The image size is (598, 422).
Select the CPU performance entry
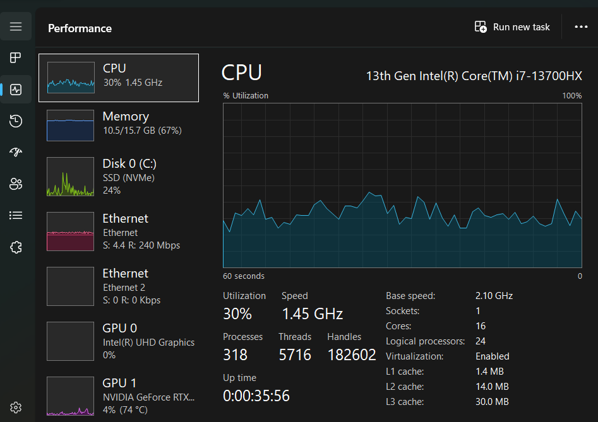[x=119, y=78]
